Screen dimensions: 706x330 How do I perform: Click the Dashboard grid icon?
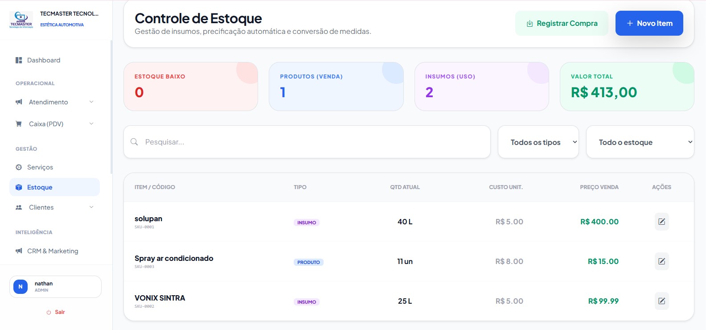point(19,60)
